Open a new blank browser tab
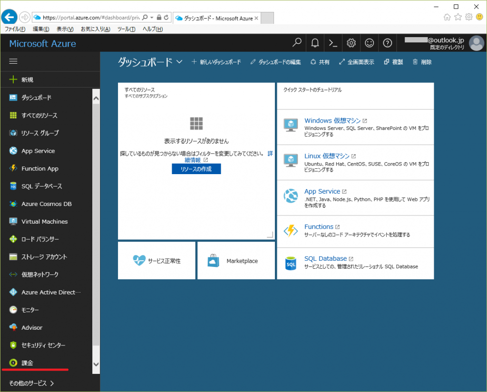This screenshot has height=392, width=487. coord(267,19)
